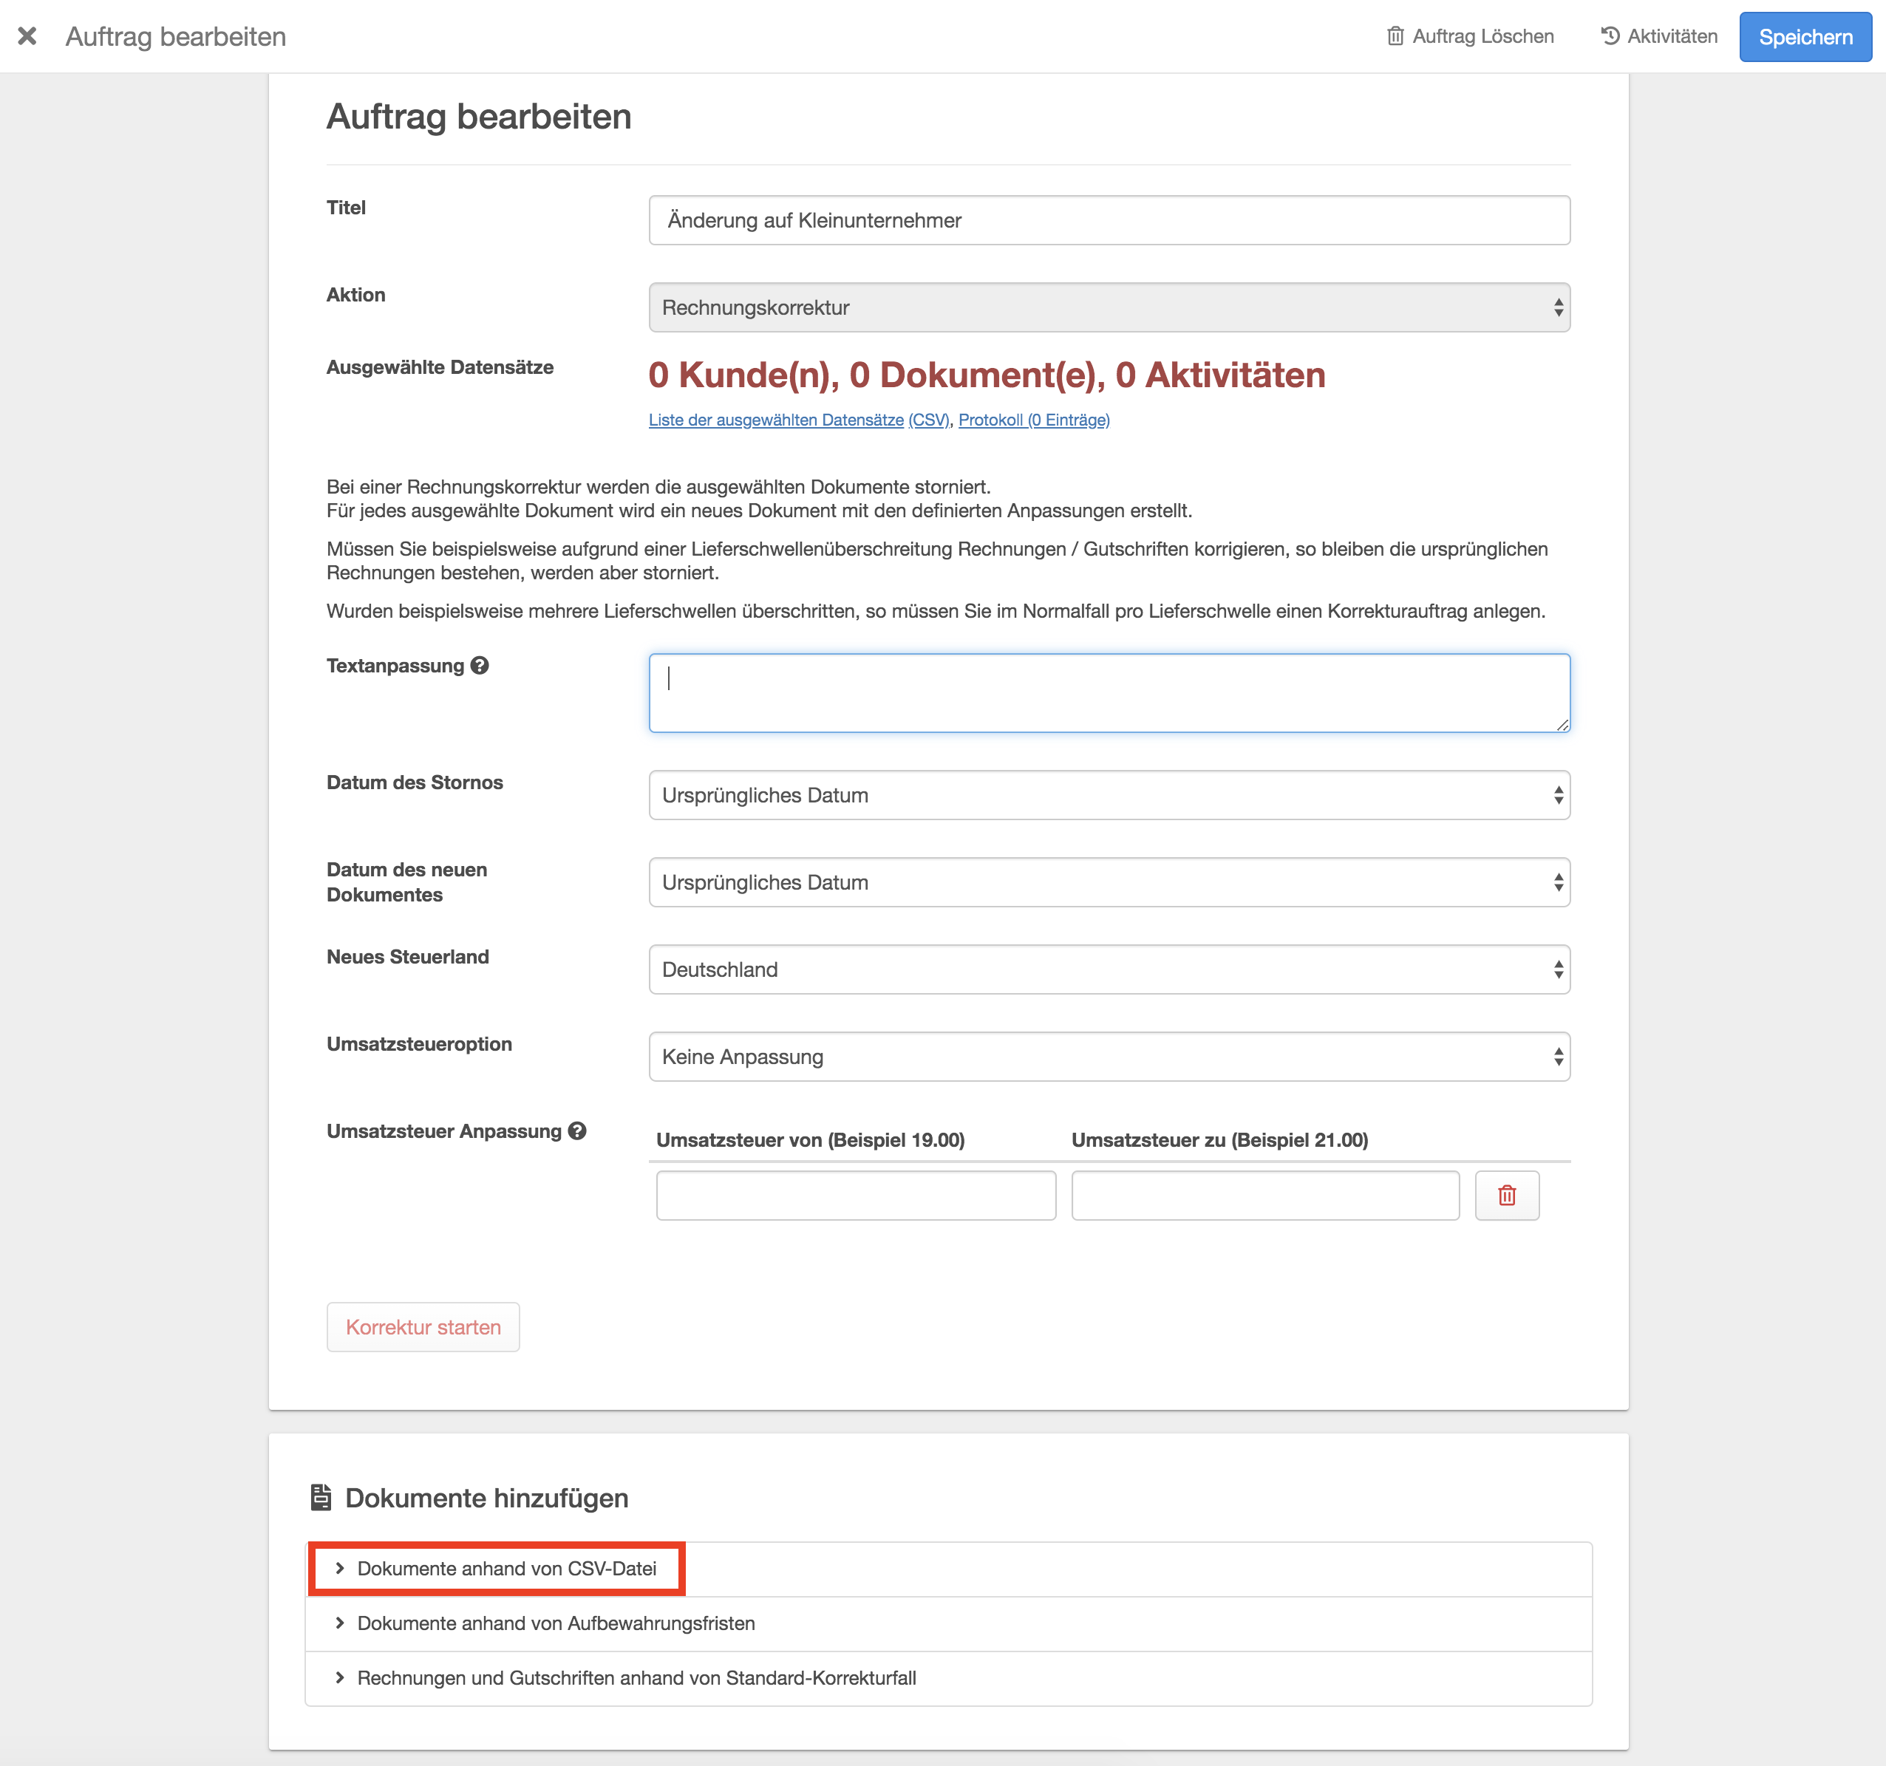Open the Aktion dropdown showing Rechnungskorrektur

click(1109, 307)
